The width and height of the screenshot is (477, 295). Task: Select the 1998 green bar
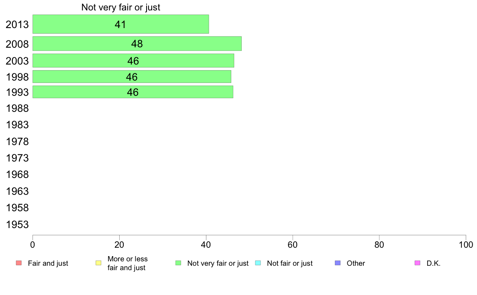(x=132, y=77)
